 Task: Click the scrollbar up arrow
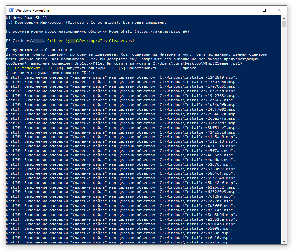pyautogui.click(x=284, y=18)
